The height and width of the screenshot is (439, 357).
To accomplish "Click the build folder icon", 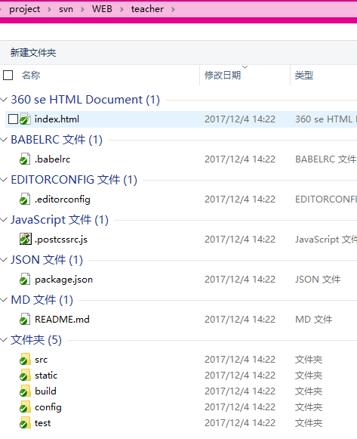I will [25, 391].
